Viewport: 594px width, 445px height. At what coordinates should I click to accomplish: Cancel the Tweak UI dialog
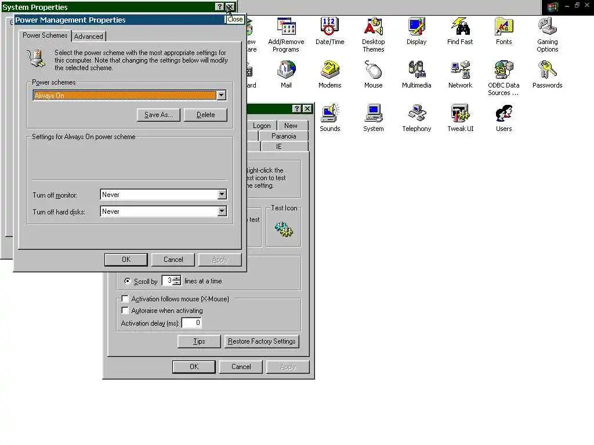(241, 367)
